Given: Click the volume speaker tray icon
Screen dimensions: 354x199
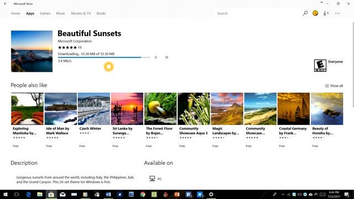Looking at the screenshot, I should point(299,194).
